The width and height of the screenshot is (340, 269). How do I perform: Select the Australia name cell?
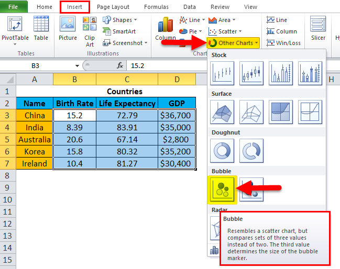click(35, 139)
